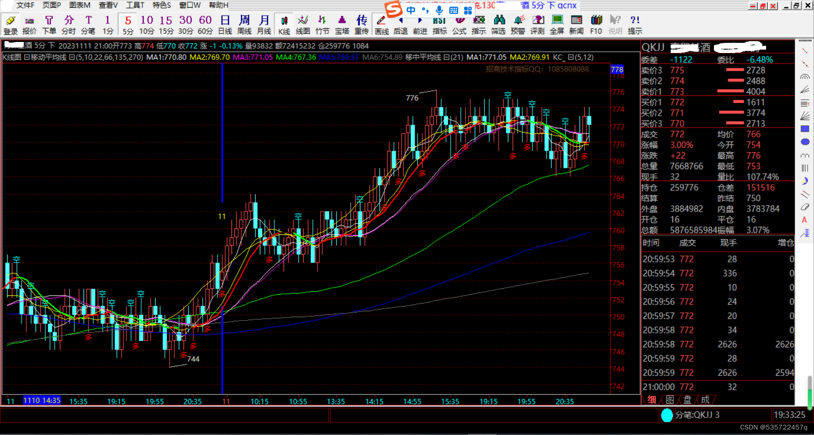Viewport: 814px width, 435px height.
Task: Open the 新闻 news icon
Action: pos(577,25)
